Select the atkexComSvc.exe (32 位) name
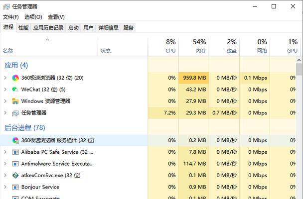Screen dimensions: 303x199 tap(51, 175)
